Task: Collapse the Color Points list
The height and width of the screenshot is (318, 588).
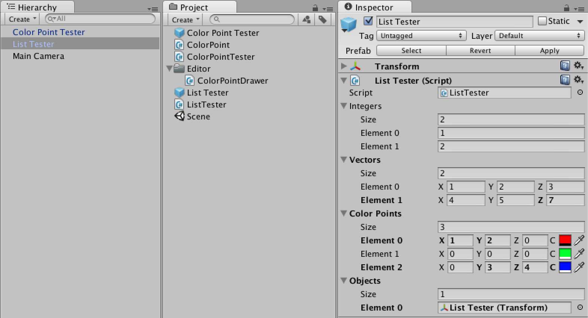Action: 344,213
